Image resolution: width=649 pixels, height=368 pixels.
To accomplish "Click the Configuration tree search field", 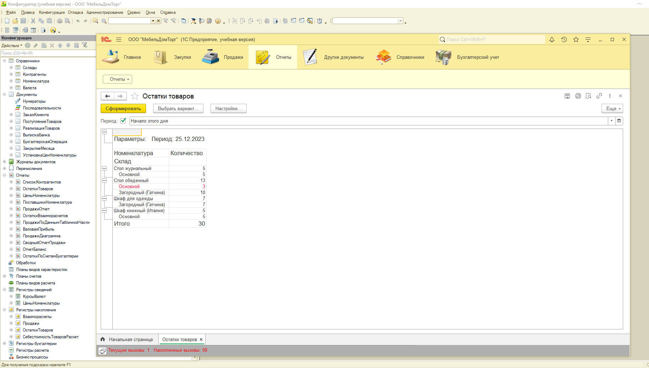I will 48,53.
